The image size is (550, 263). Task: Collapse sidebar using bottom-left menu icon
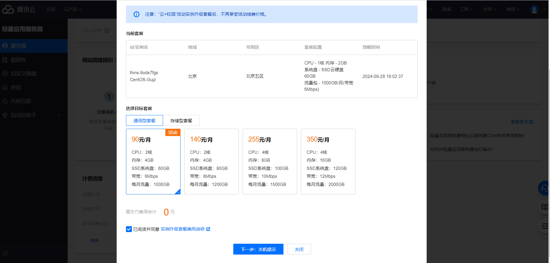(x=5, y=253)
